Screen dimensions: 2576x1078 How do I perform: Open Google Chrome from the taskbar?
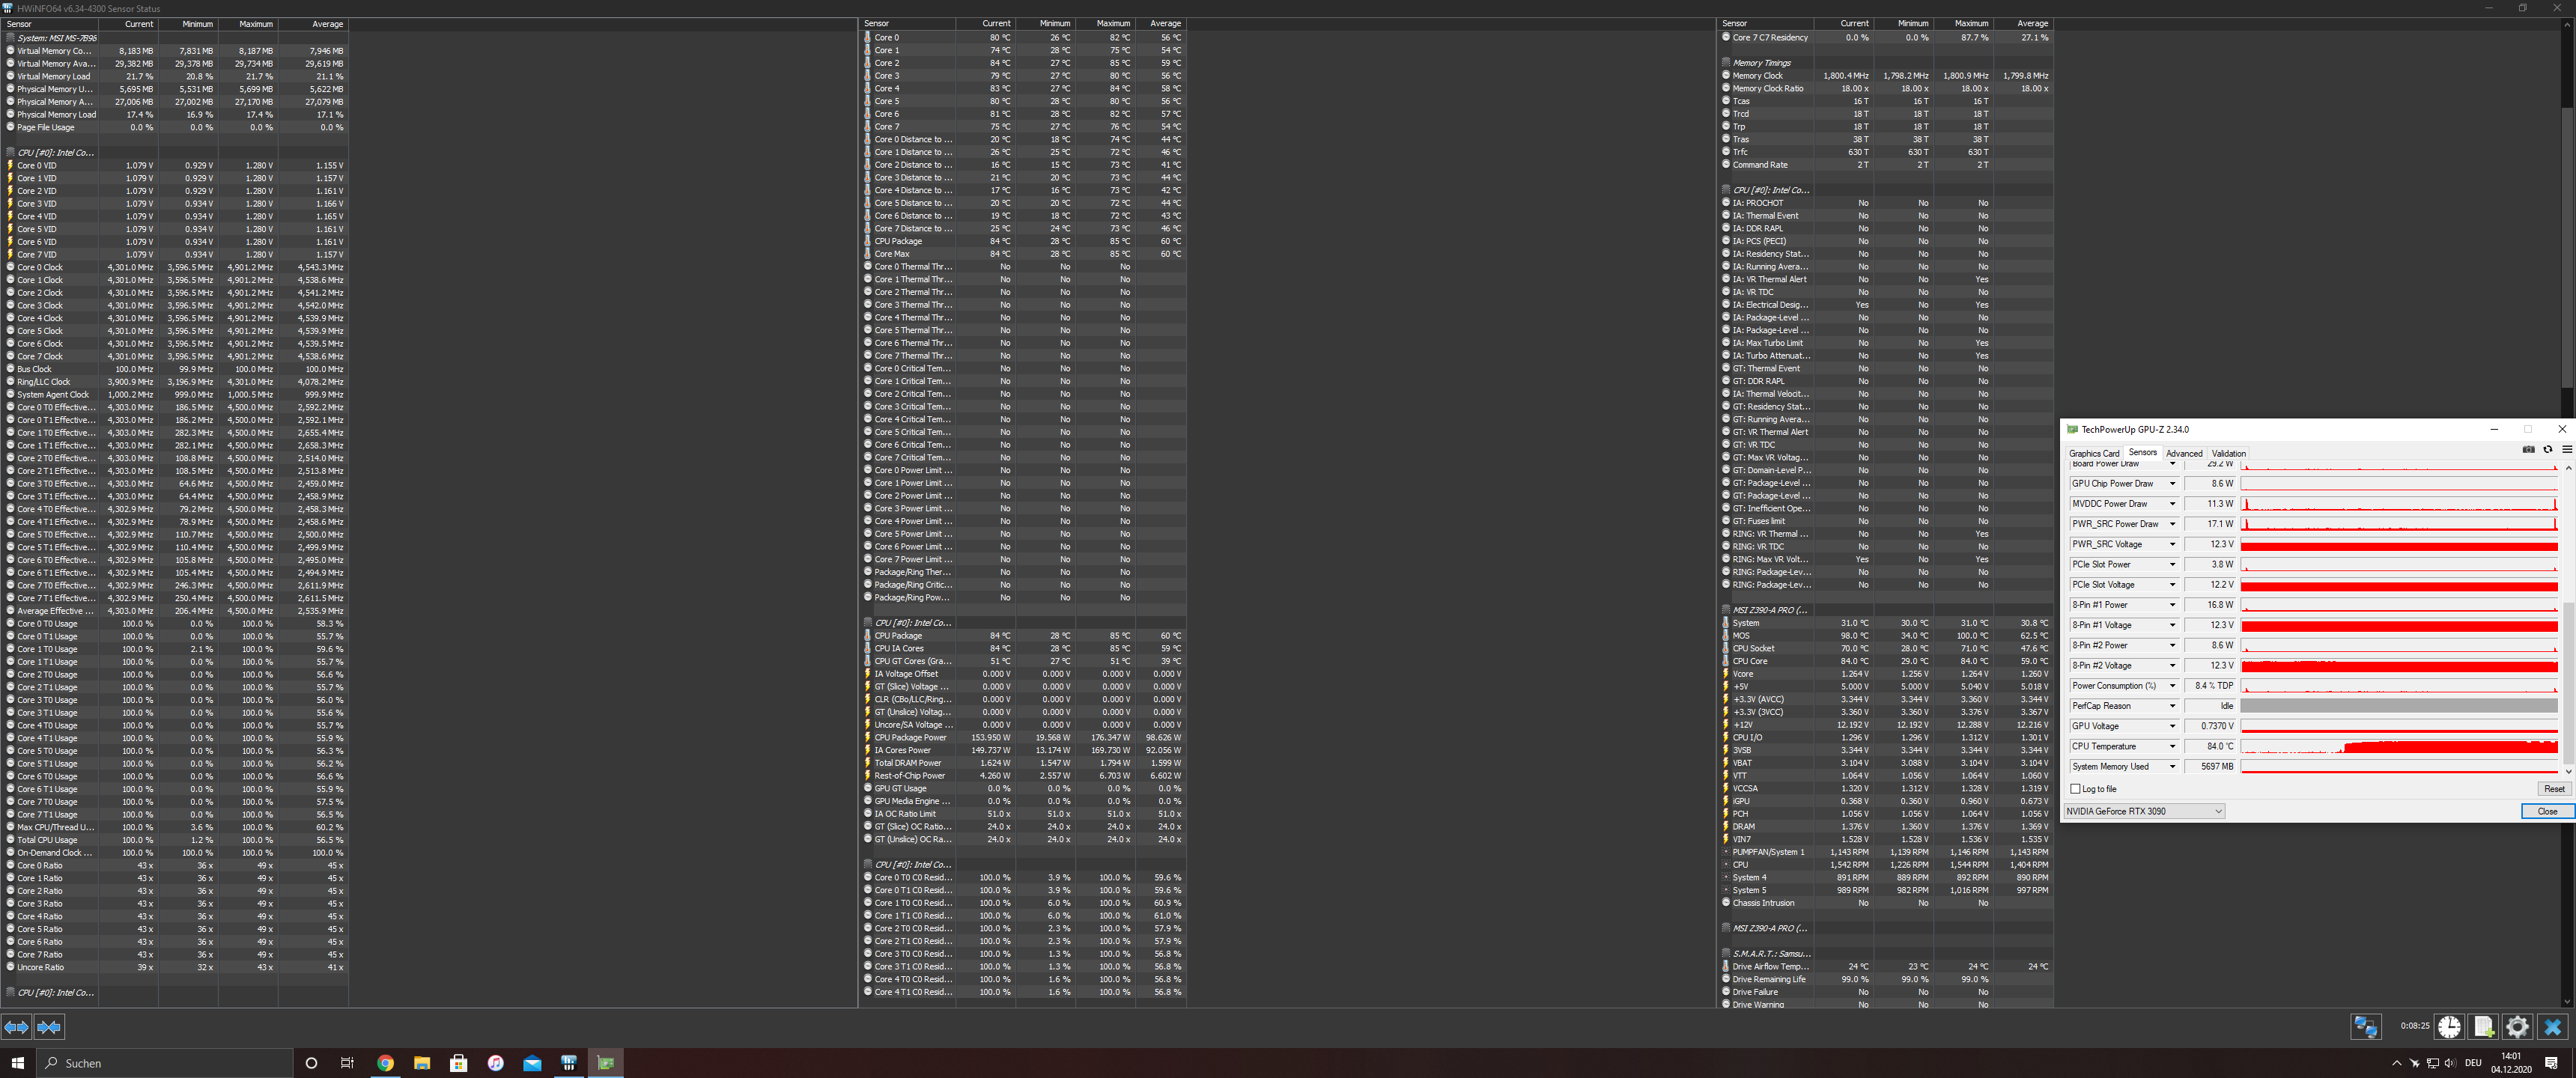(385, 1063)
